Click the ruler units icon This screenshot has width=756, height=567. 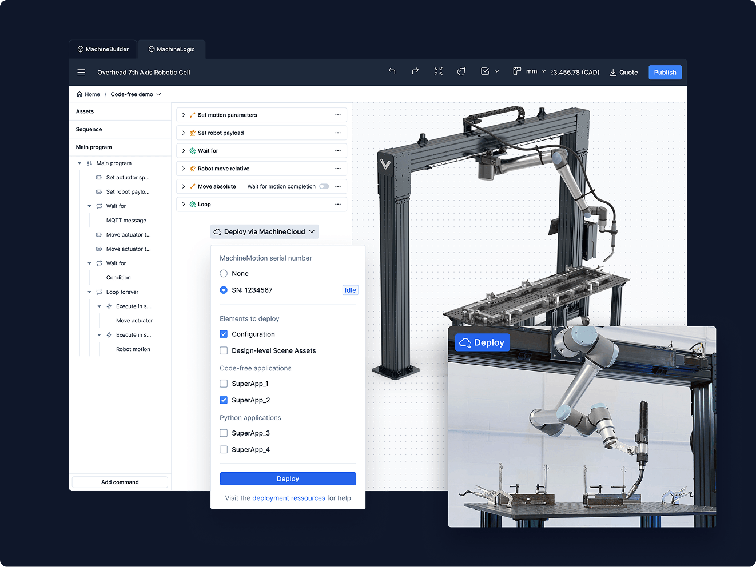tap(517, 71)
